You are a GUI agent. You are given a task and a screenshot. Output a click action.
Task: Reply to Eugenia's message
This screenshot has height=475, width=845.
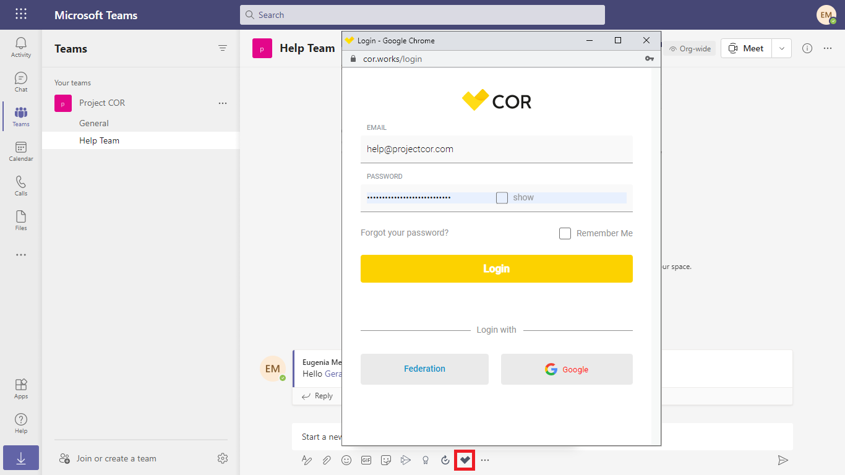pos(317,396)
